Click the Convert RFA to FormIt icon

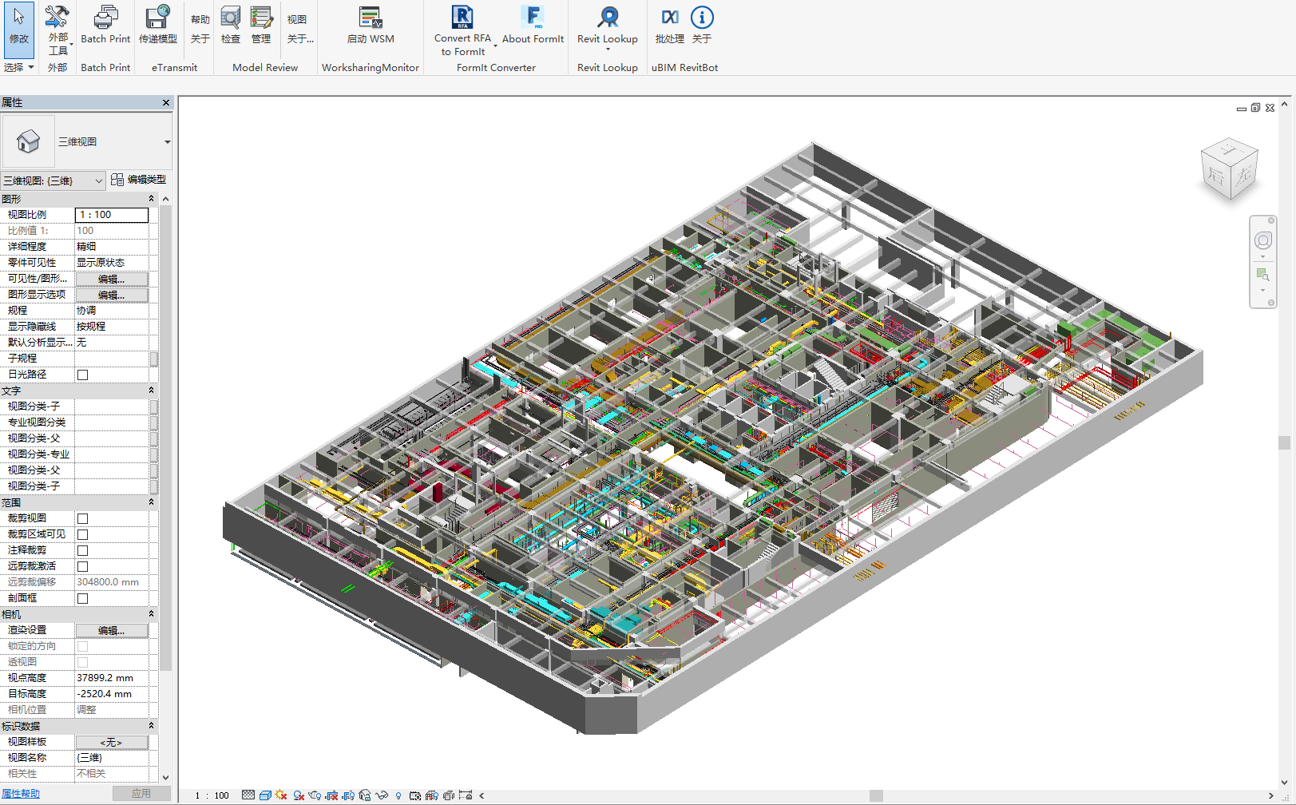462,24
